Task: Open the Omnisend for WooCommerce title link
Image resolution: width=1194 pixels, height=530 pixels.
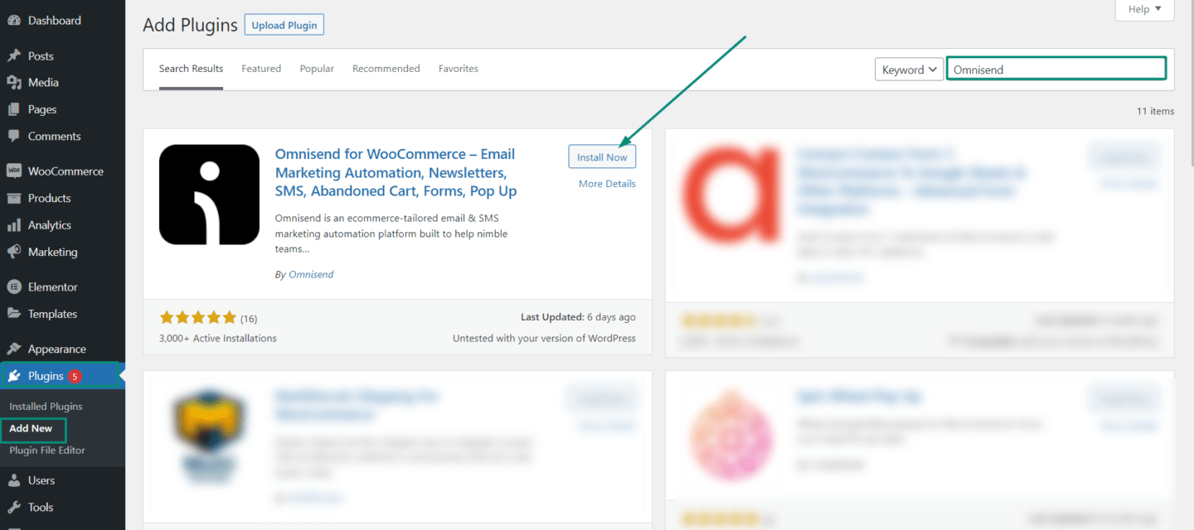Action: [x=396, y=172]
